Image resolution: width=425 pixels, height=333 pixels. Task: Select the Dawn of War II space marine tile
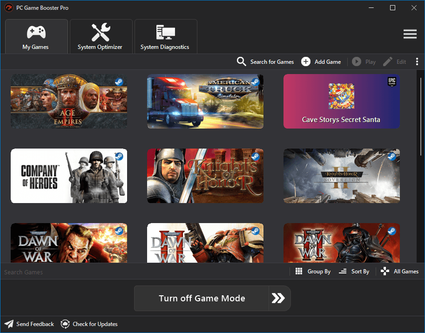click(205, 243)
